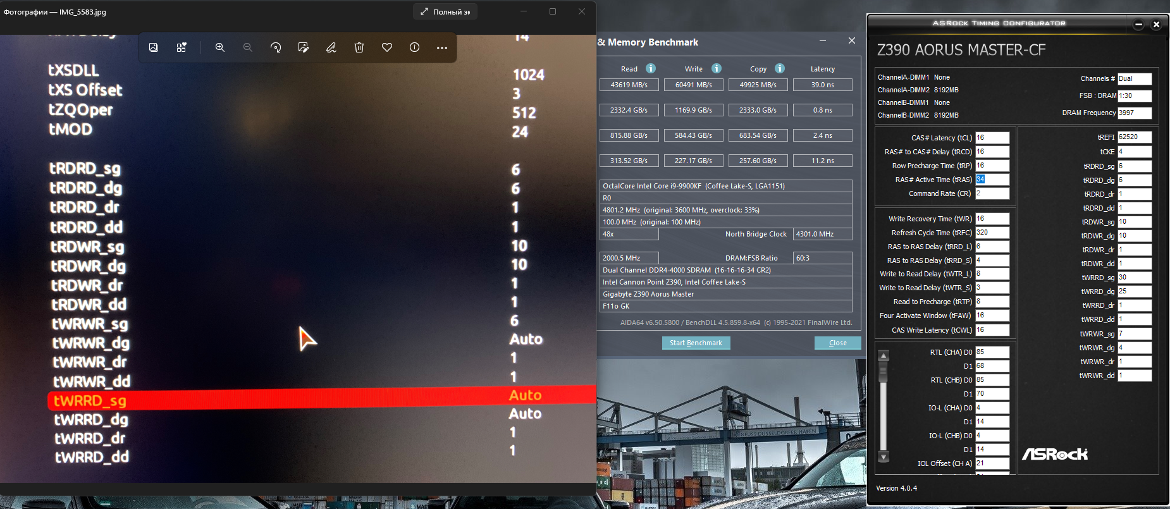Rotate the IMG_5583 photo

pos(276,47)
